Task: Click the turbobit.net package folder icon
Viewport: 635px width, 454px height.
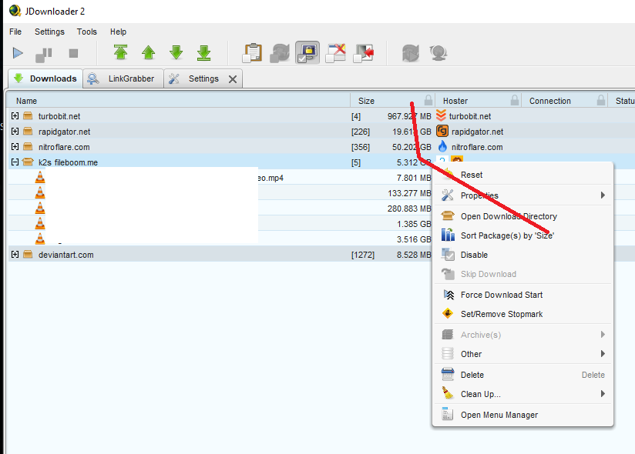Action: click(x=28, y=116)
